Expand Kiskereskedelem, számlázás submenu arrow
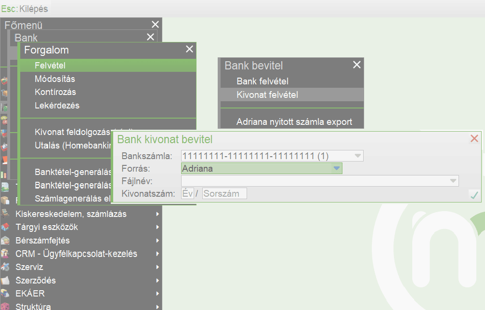 coord(157,214)
